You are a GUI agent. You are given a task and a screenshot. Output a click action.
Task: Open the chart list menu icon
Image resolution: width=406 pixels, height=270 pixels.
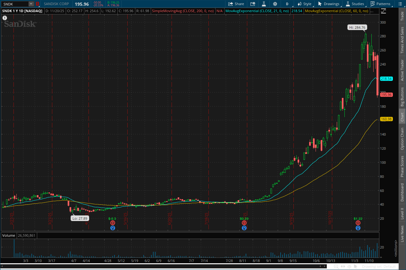[400, 4]
